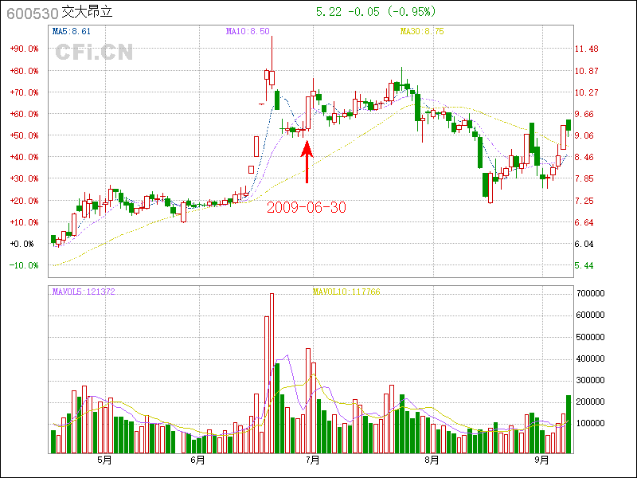637x478 pixels.
Task: Click the tallest red volume bar
Action: click(272, 373)
